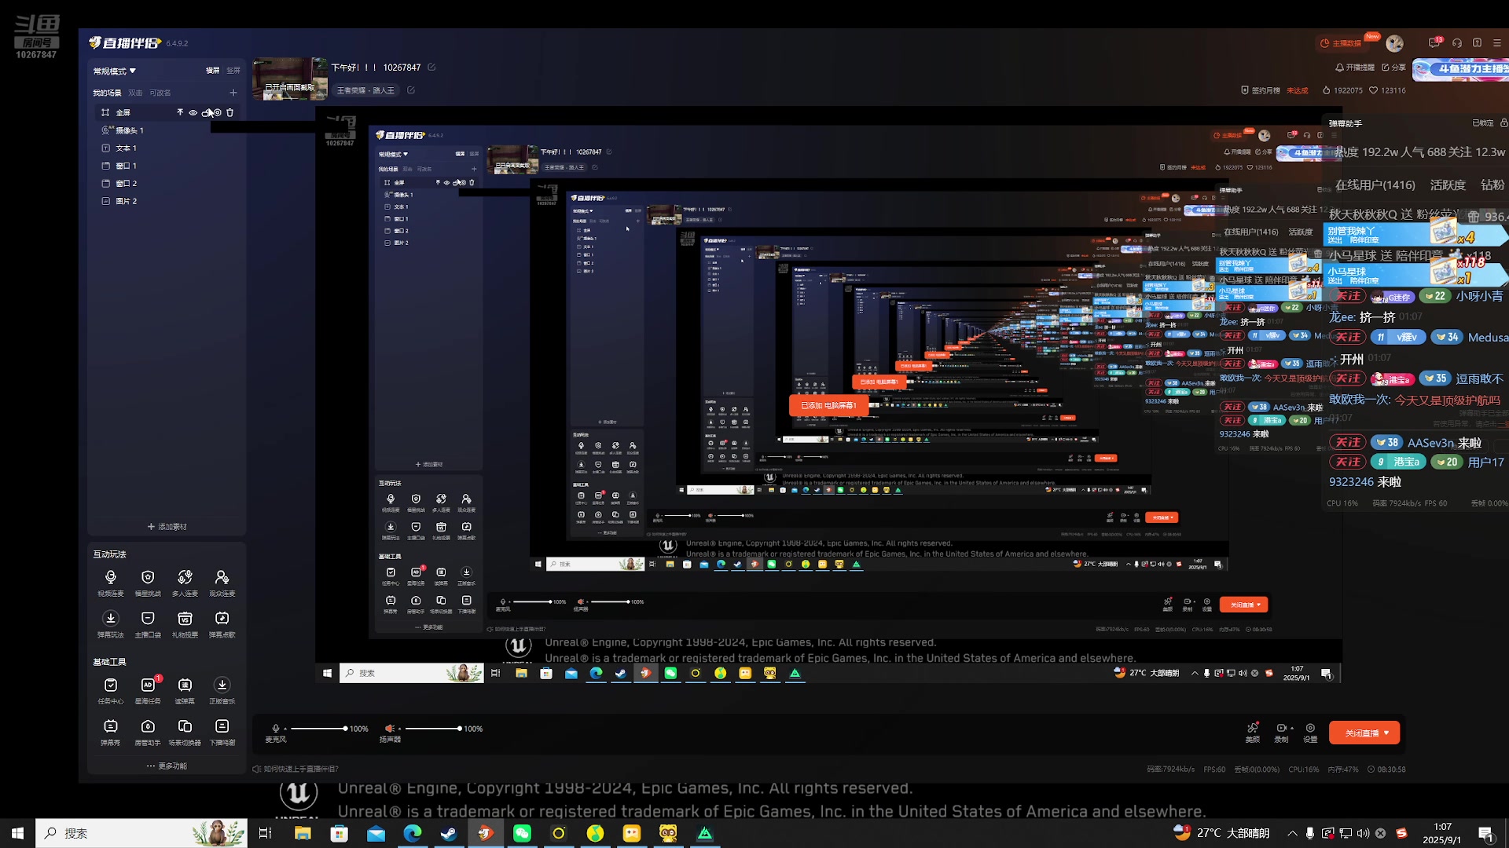Image resolution: width=1509 pixels, height=848 pixels.
Task: Open the 弹幕点歌 song request tool
Action: pos(222,623)
